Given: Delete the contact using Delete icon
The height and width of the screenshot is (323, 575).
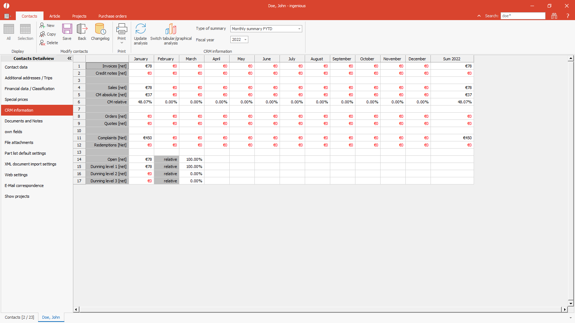Looking at the screenshot, I should [x=43, y=43].
